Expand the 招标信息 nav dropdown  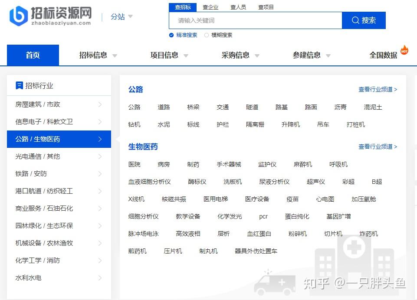(x=115, y=55)
